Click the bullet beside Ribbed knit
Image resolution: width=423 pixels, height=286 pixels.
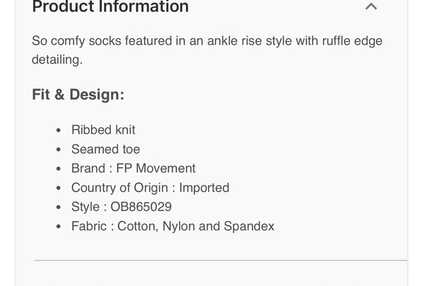(58, 131)
